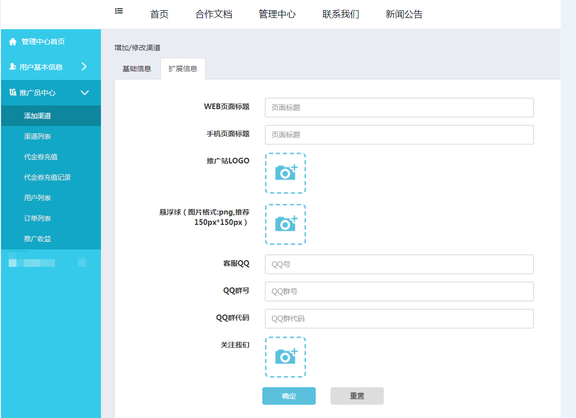Click the hamburger menu icon in top bar
This screenshot has height=418, width=576.
point(119,11)
